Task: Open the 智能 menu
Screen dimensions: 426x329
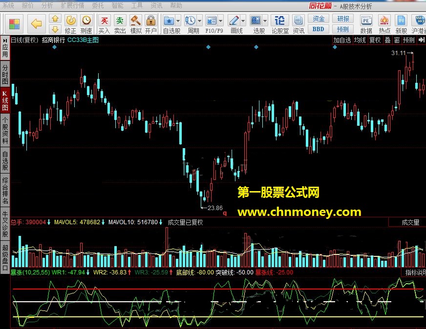Action: point(117,6)
